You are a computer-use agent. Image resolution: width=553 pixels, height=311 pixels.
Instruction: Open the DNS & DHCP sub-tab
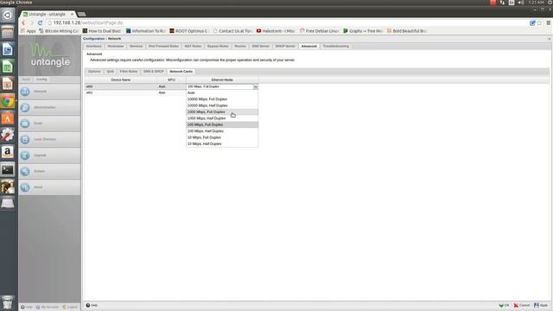[154, 72]
